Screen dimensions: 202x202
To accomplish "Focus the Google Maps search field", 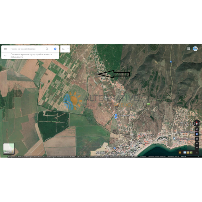I will pos(27,49).
